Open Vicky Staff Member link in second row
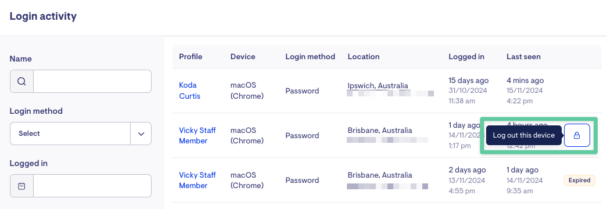Viewport: 607px width, 209px height. click(197, 135)
